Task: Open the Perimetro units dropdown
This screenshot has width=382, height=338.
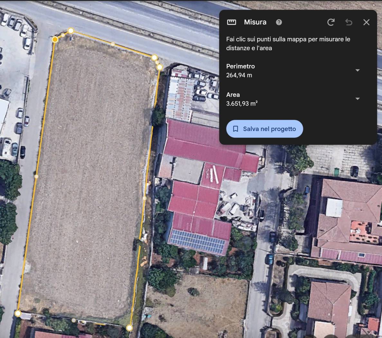Action: click(357, 70)
